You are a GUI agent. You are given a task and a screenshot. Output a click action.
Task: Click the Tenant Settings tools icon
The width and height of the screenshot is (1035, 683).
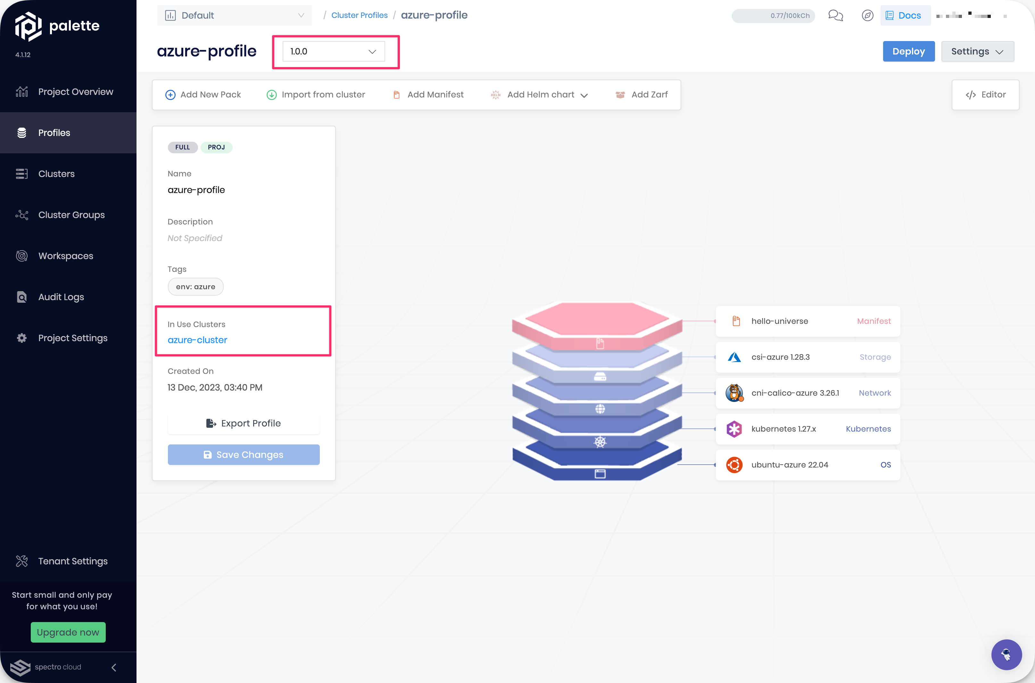pyautogui.click(x=22, y=561)
